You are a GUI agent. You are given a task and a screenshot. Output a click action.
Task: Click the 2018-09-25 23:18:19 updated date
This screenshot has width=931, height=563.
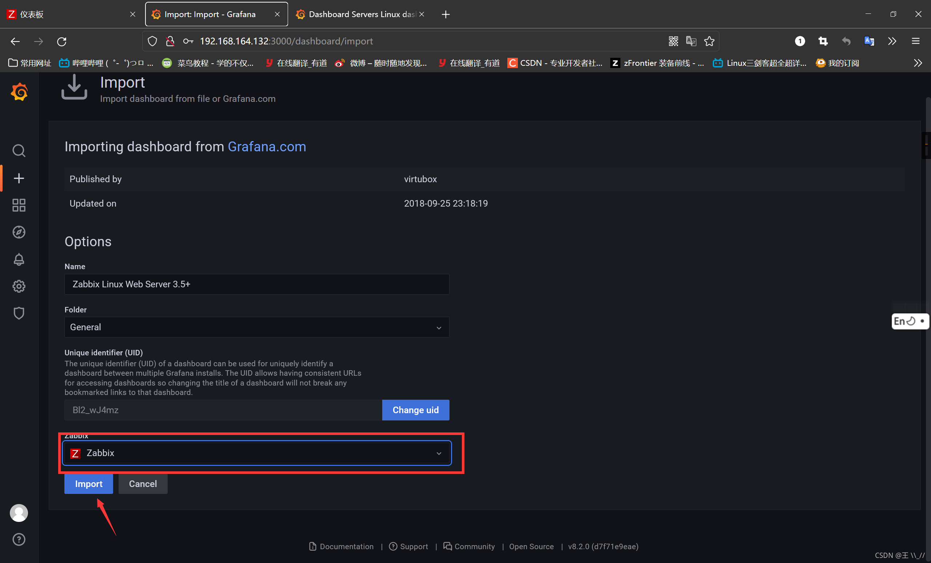pyautogui.click(x=446, y=203)
